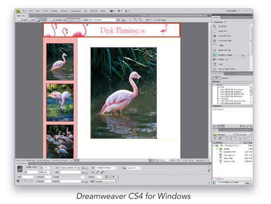Switch to Design view
Viewport: 271px width, 204px height.
click(x=42, y=20)
